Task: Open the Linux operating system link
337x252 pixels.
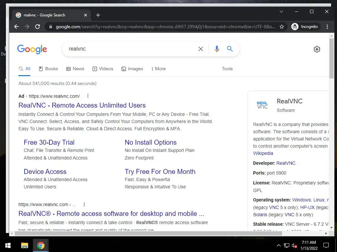Action: (319, 200)
